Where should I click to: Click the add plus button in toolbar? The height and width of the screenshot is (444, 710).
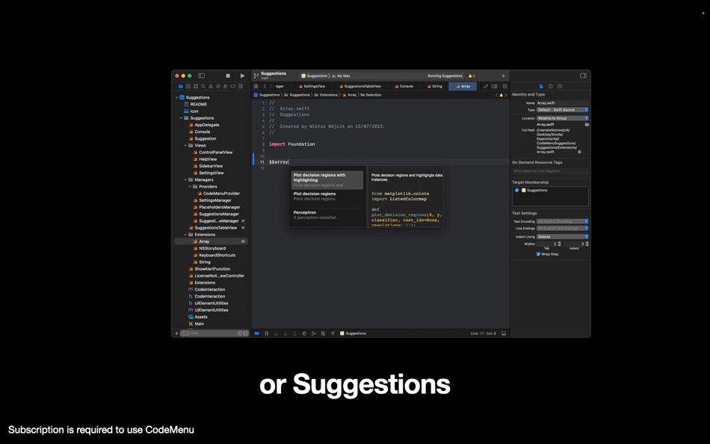[x=503, y=75]
